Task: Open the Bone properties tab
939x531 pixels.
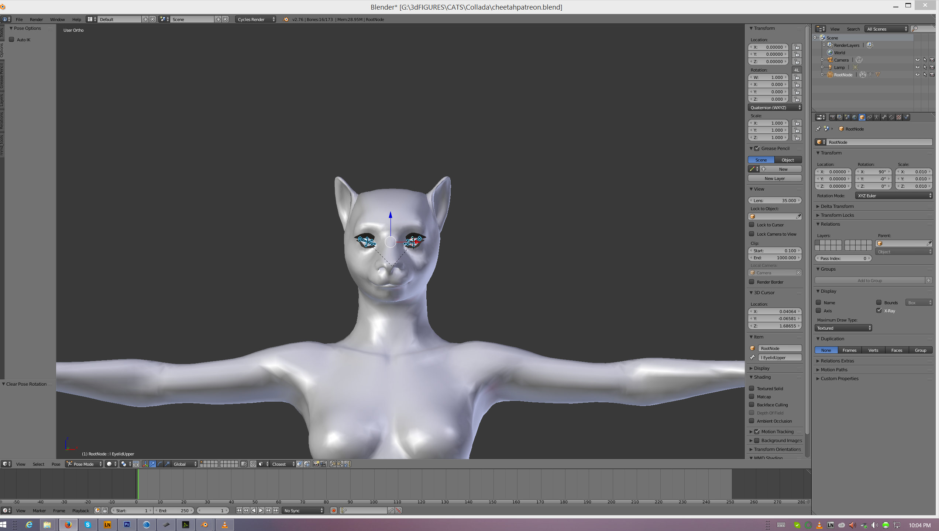Action: point(884,117)
